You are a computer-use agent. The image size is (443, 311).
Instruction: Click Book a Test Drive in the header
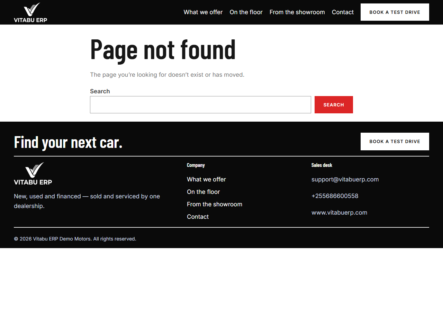pos(395,12)
